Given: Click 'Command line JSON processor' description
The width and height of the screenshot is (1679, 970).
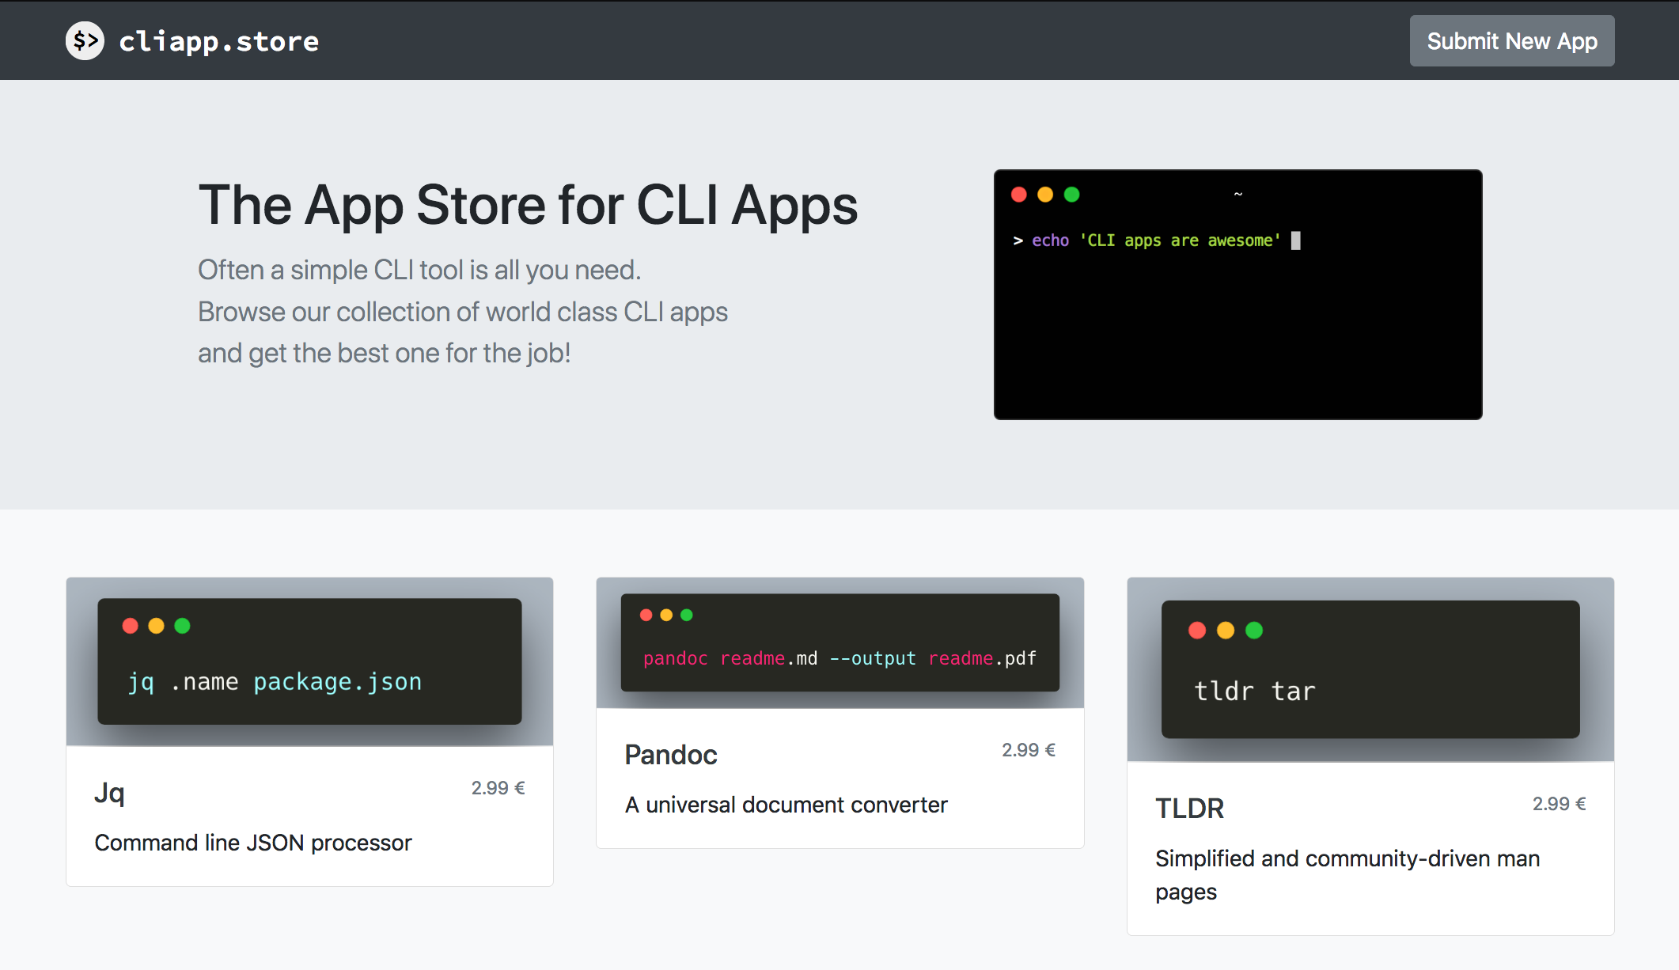Looking at the screenshot, I should coord(253,843).
